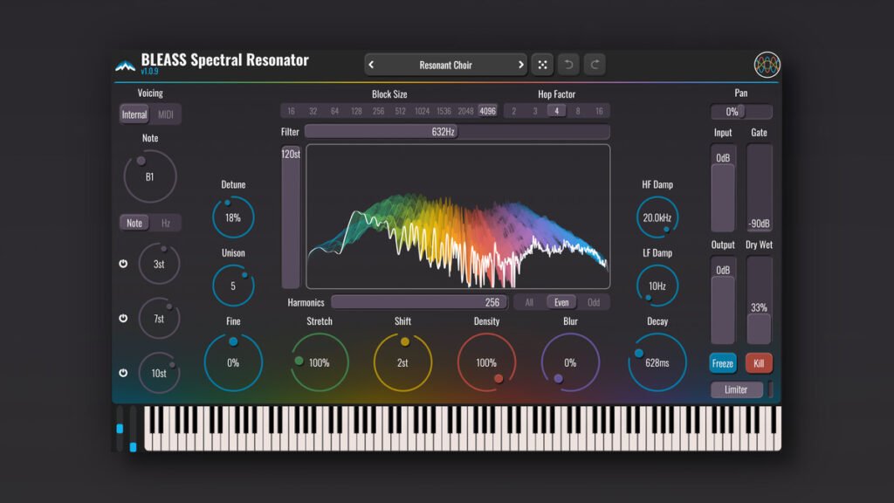894x503 pixels.
Task: Toggle the Limiter
Action: [x=736, y=389]
